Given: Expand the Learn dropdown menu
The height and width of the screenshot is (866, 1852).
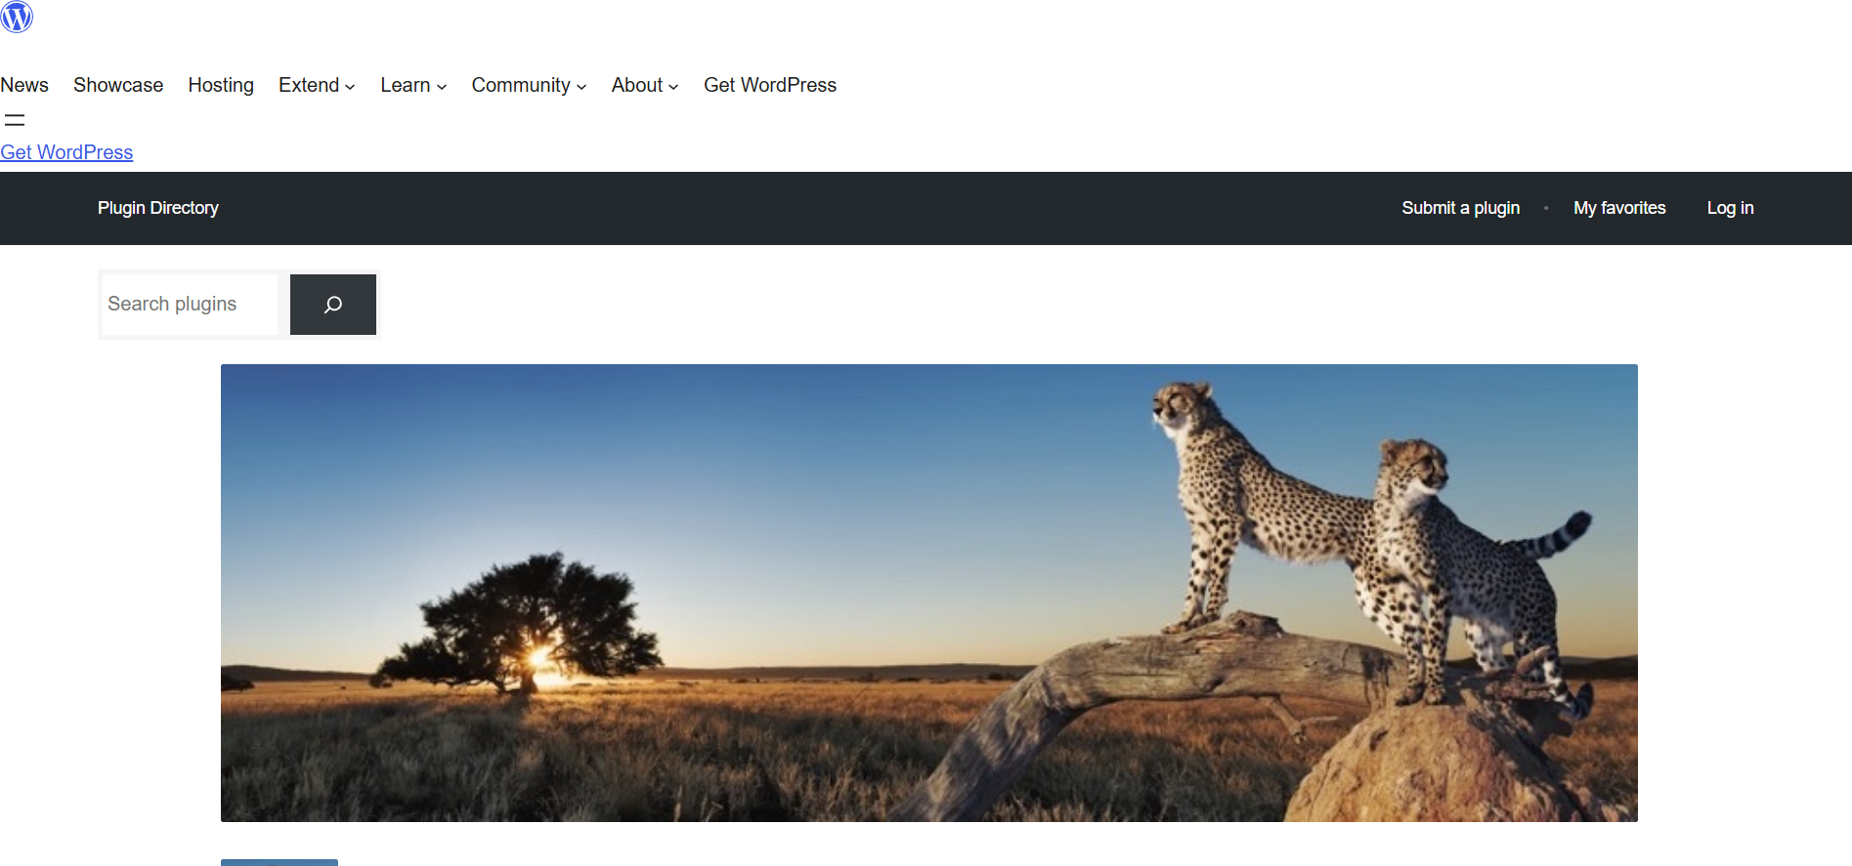Looking at the screenshot, I should point(413,86).
